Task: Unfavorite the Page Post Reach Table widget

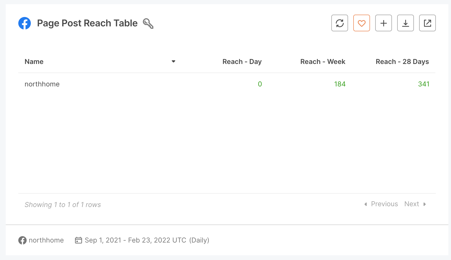Action: pyautogui.click(x=361, y=23)
